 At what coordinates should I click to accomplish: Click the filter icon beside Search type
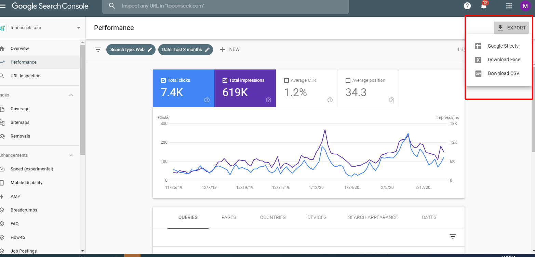tap(98, 50)
